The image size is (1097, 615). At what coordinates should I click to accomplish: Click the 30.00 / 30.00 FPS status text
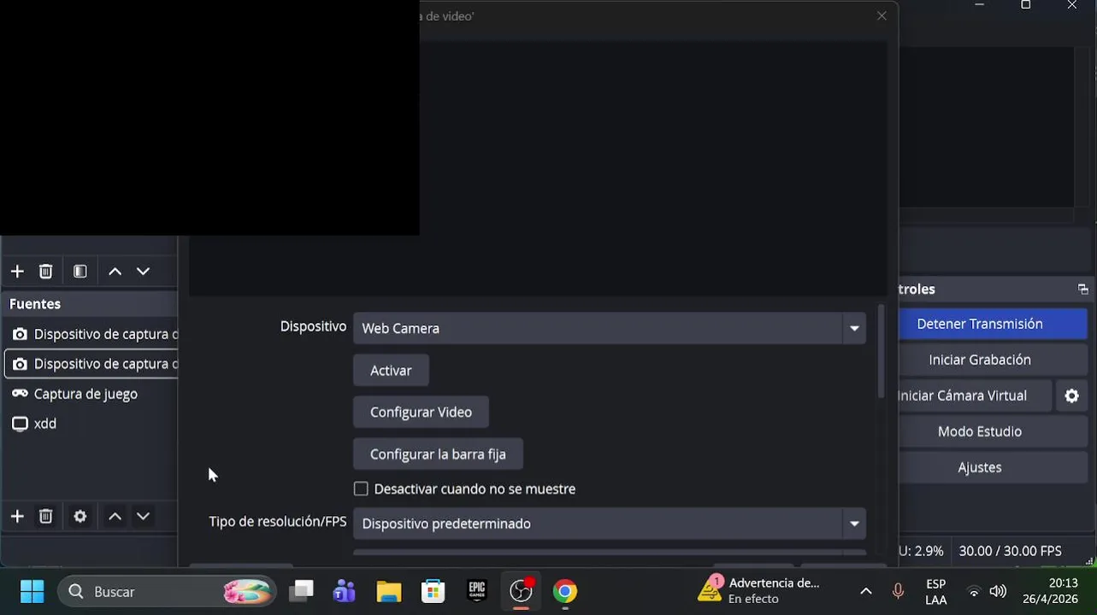pyautogui.click(x=1010, y=551)
